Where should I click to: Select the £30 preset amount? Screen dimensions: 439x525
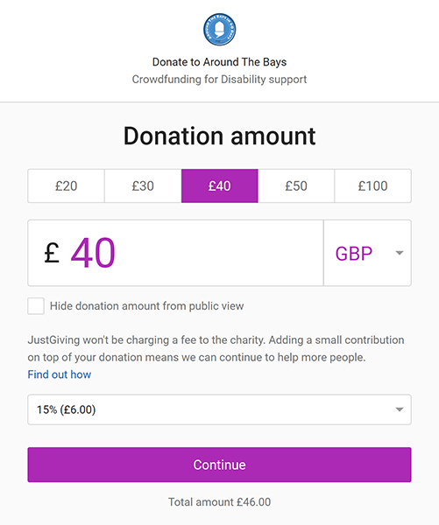point(143,185)
